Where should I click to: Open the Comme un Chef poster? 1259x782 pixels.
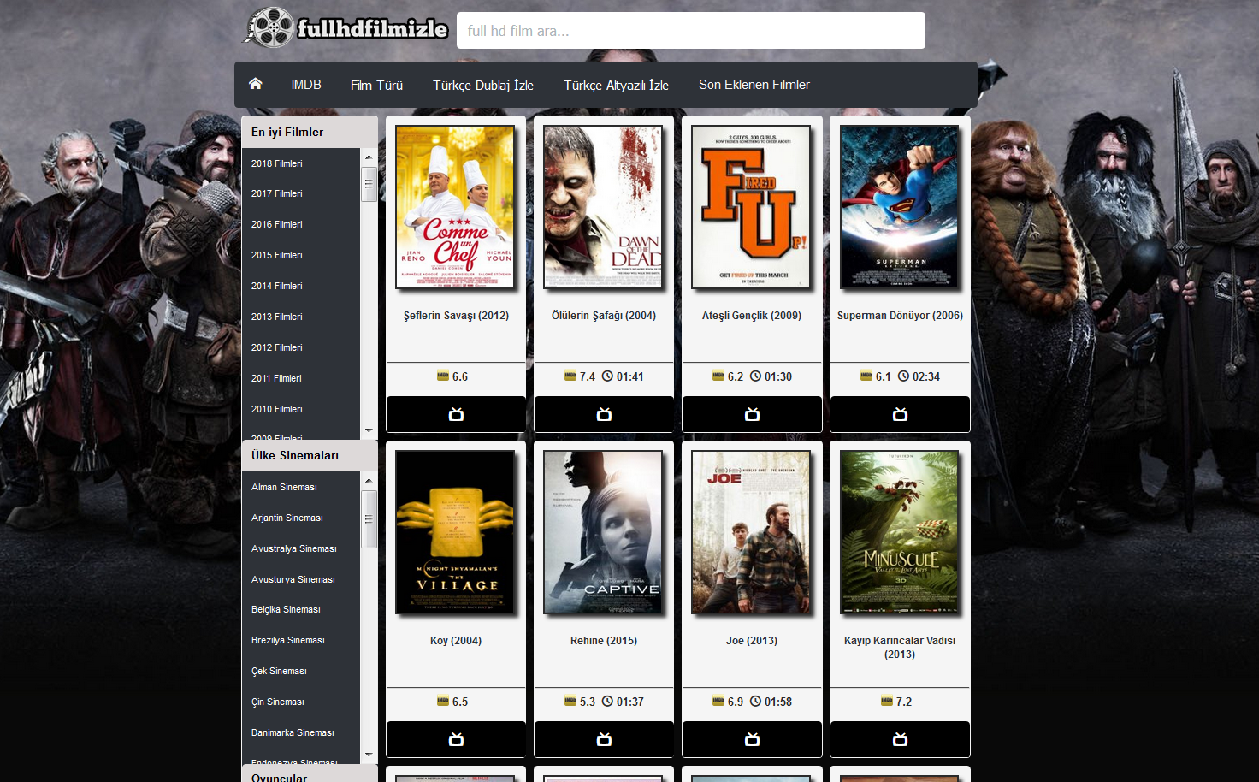[x=455, y=207]
